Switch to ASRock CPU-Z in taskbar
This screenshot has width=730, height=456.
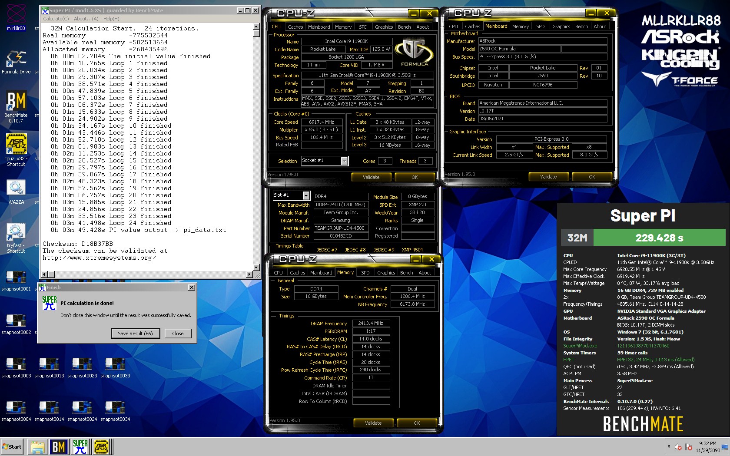101,447
